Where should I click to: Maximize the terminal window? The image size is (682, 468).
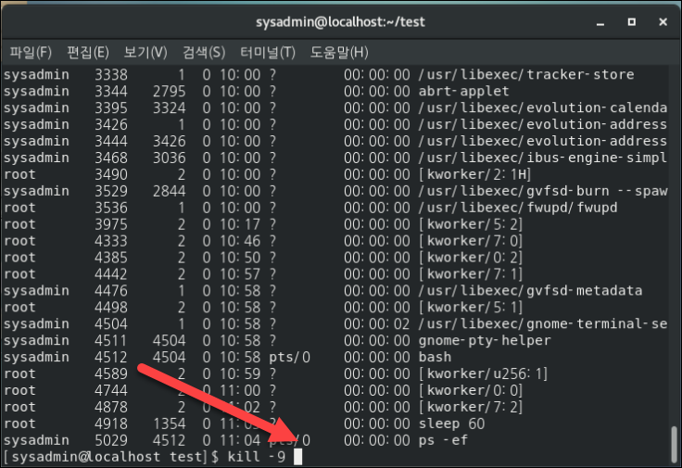632,21
